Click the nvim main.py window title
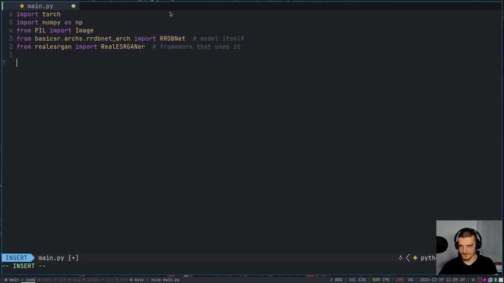Screen dimensions: 504x283 (165, 280)
